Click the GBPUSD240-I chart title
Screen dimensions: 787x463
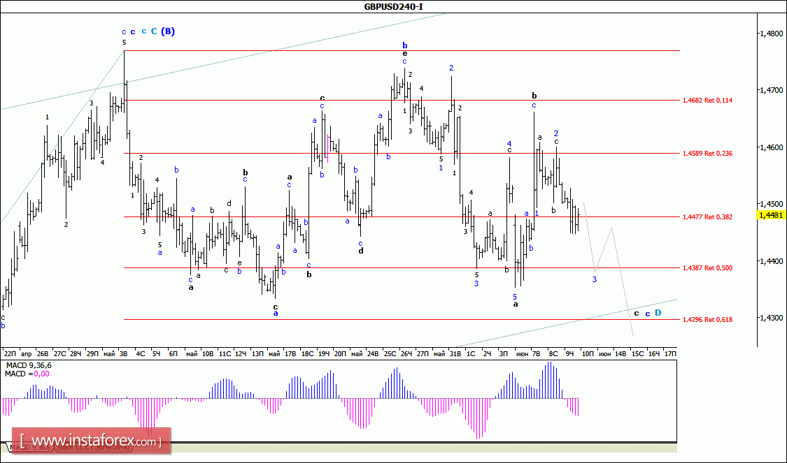[x=393, y=7]
